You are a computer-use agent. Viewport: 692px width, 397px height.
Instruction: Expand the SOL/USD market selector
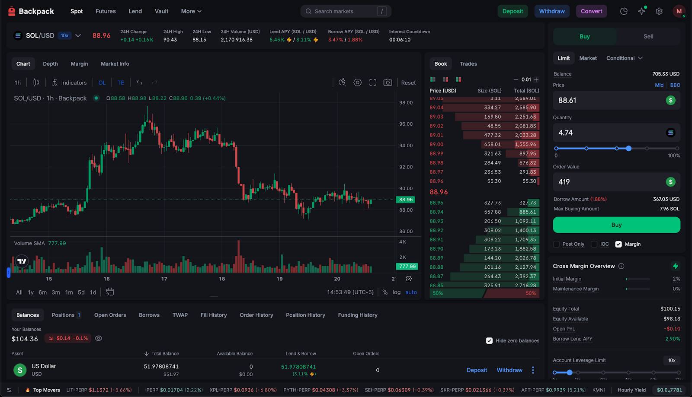[78, 35]
